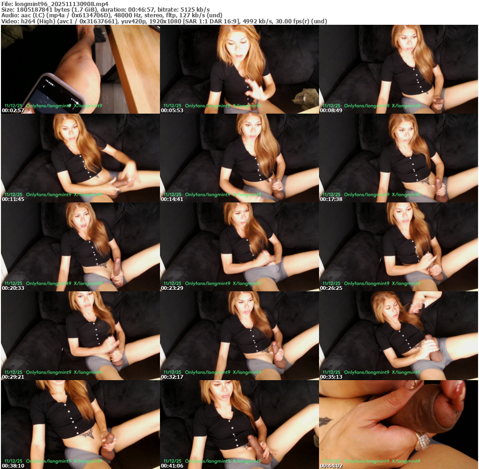Open the frame timestamped 00:11:45
The image size is (479, 469).
(x=80, y=158)
